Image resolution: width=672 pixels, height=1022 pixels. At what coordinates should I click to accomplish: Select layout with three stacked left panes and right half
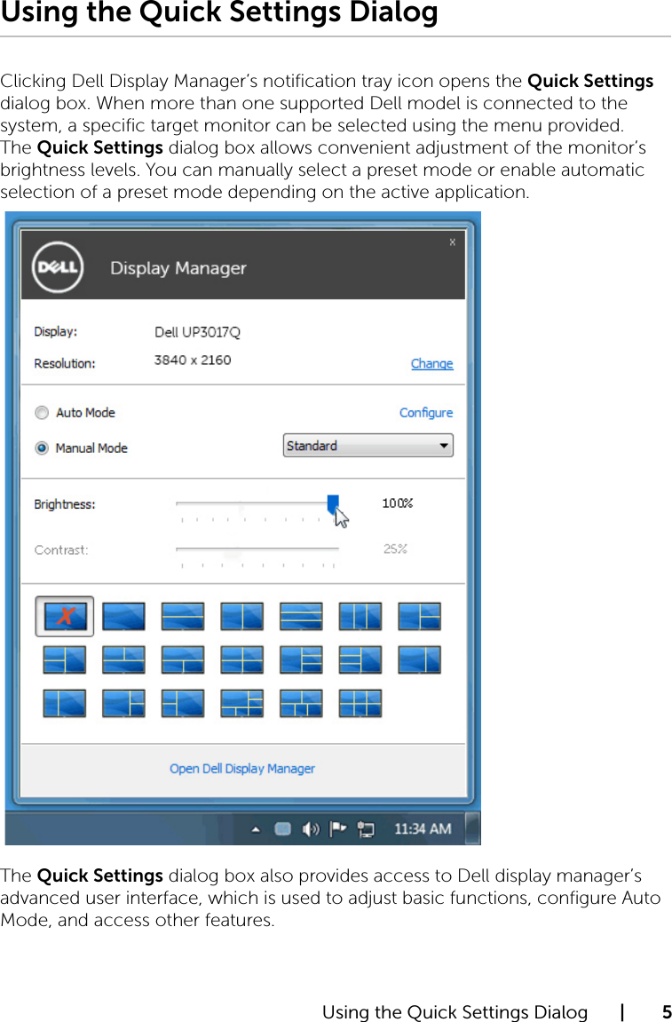coord(360,660)
